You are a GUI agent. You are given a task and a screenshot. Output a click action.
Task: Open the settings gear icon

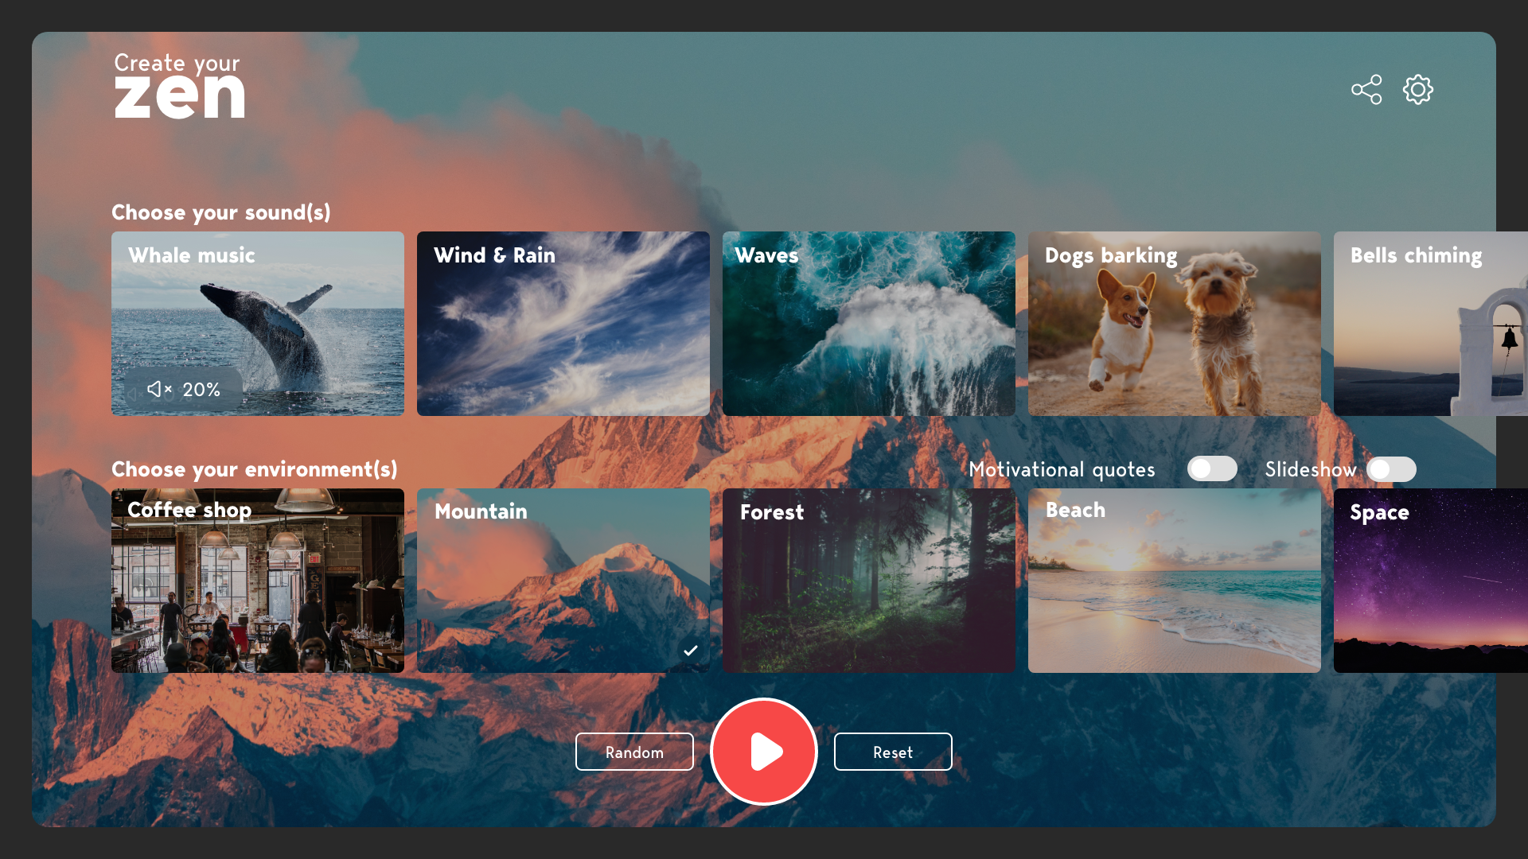[1418, 90]
